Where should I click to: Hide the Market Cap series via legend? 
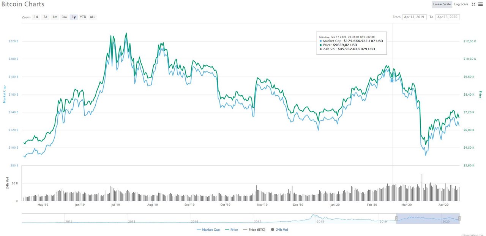pos(208,230)
